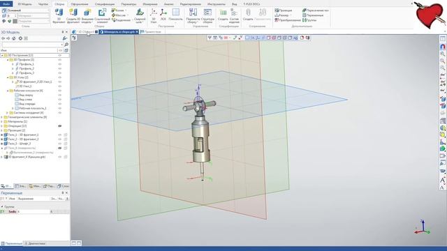Toggle visibility of Операции folder
Image resolution: width=447 pixels, height=251 pixels.
[60, 125]
